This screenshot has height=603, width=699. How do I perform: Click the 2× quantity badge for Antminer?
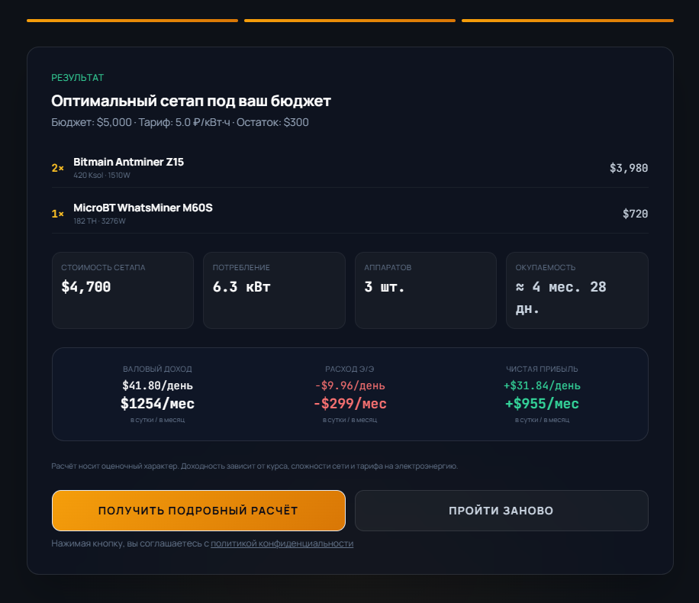(x=58, y=168)
